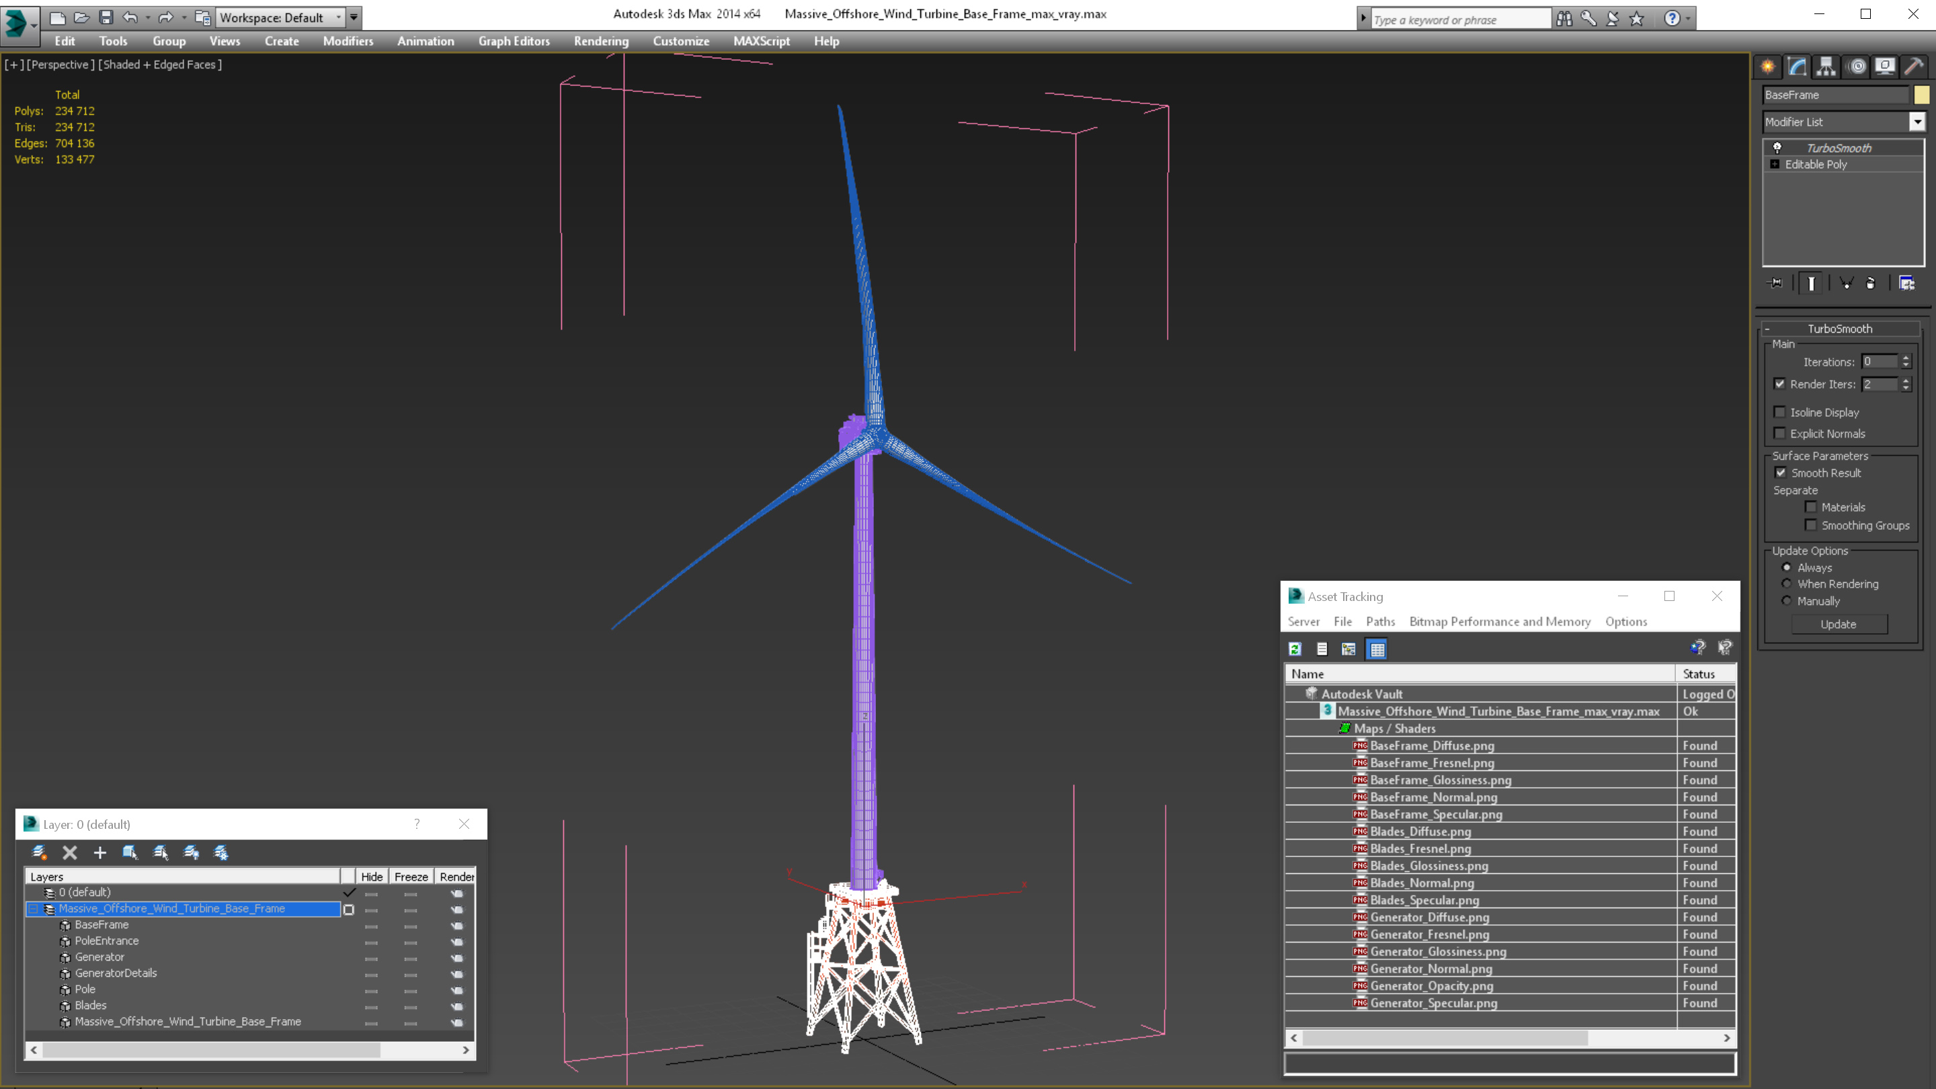Click the favorites star icon in title bar

(x=1637, y=18)
